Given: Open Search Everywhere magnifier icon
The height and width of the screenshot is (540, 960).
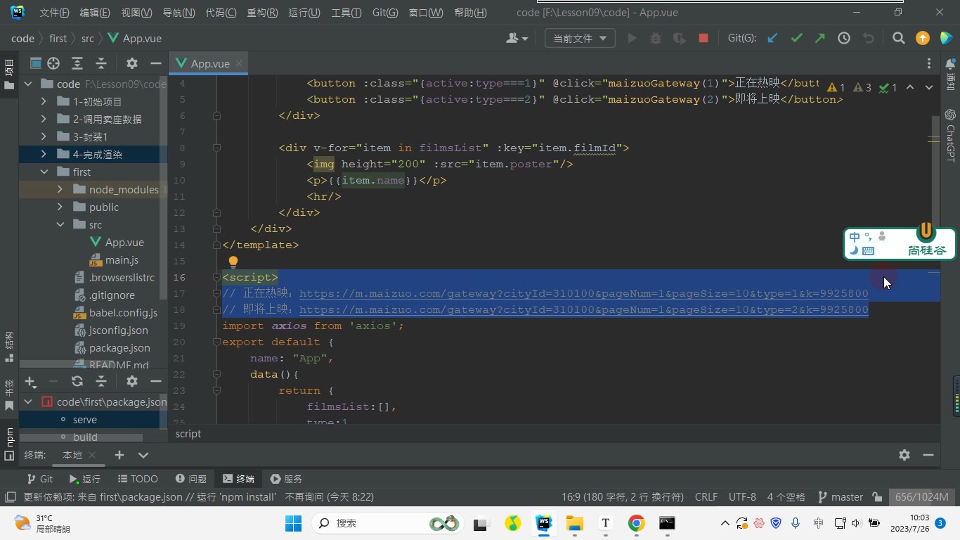Looking at the screenshot, I should [898, 39].
